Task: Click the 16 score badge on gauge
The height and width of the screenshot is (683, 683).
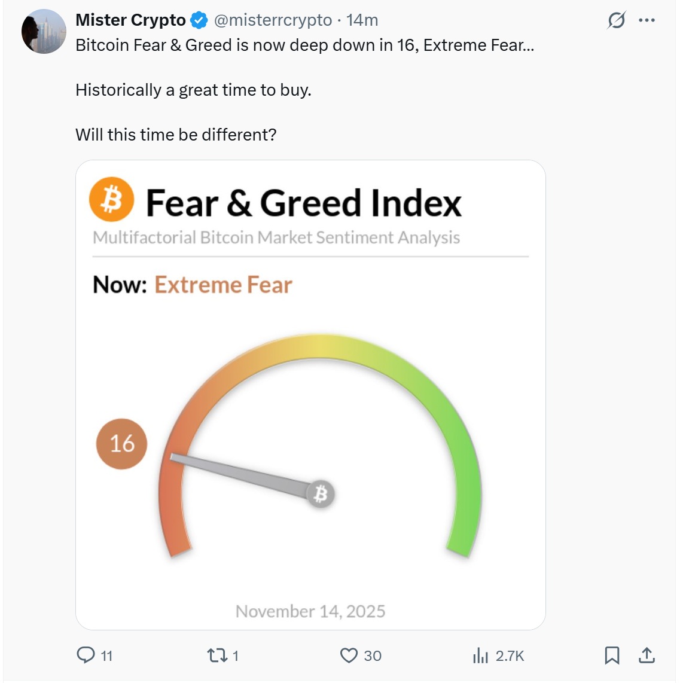Action: click(121, 444)
